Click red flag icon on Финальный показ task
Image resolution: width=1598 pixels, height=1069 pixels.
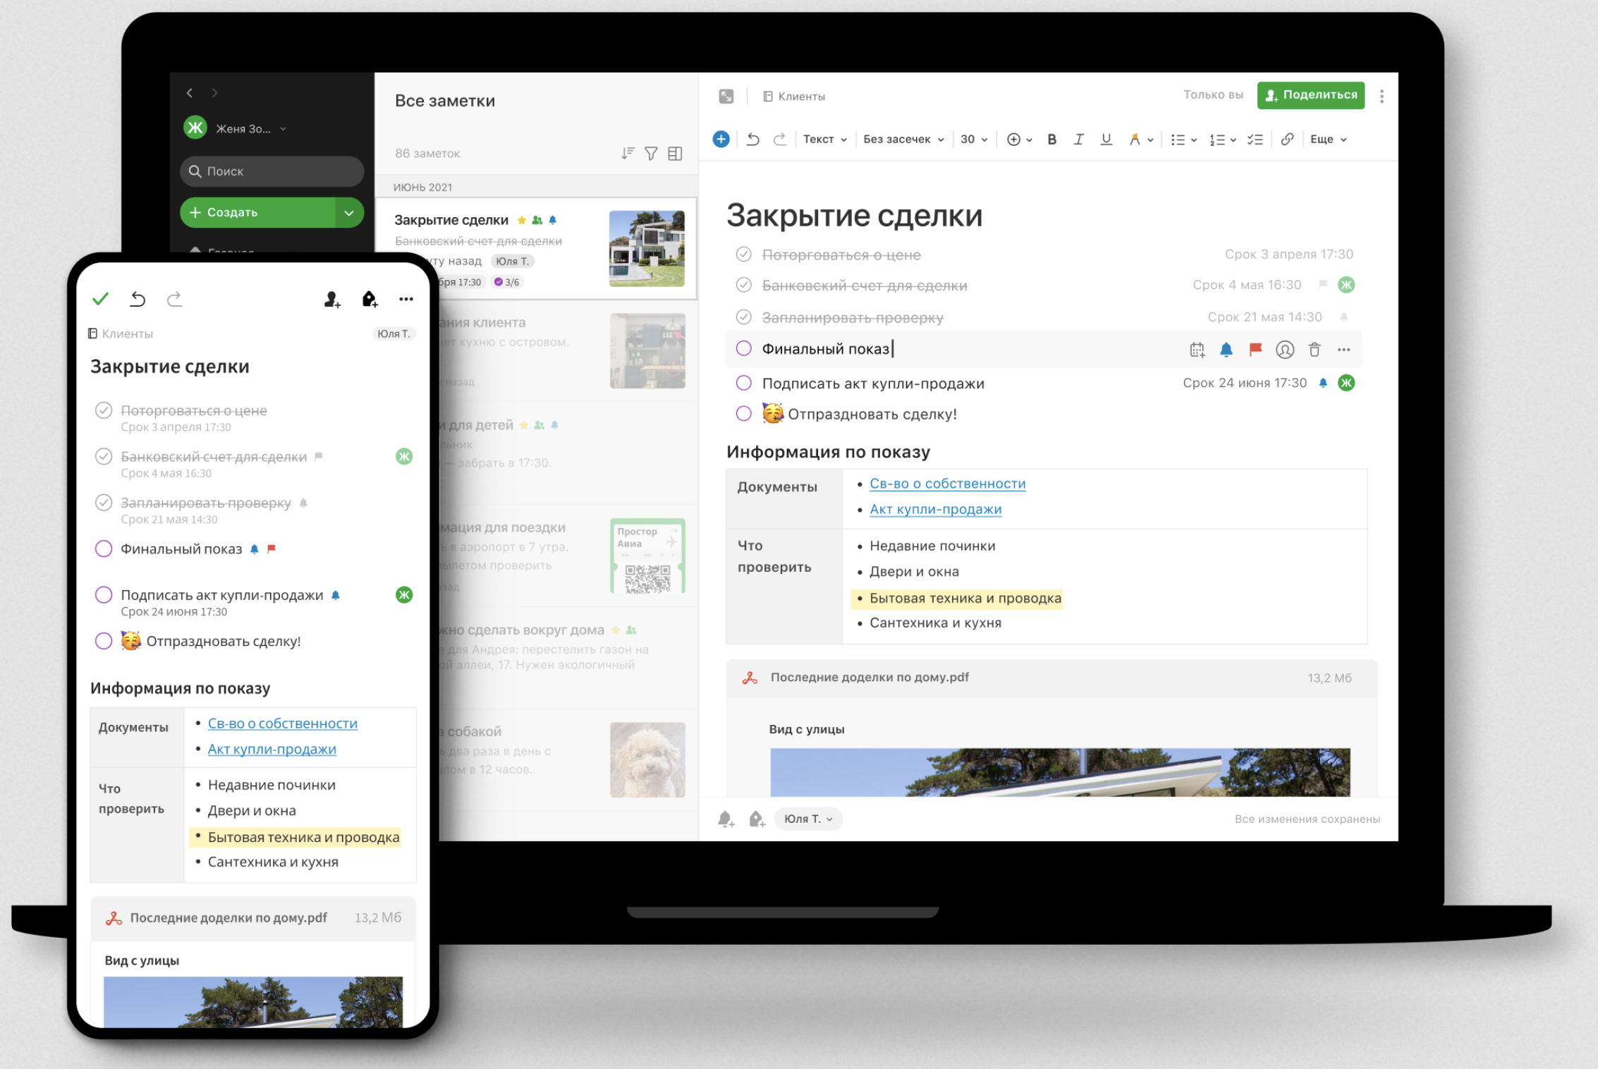[1255, 350]
